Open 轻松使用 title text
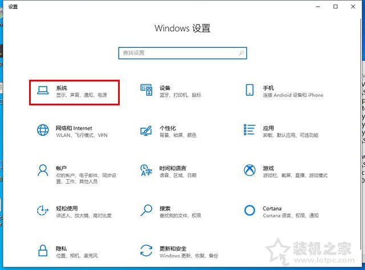This screenshot has height=270, width=365. (67, 208)
